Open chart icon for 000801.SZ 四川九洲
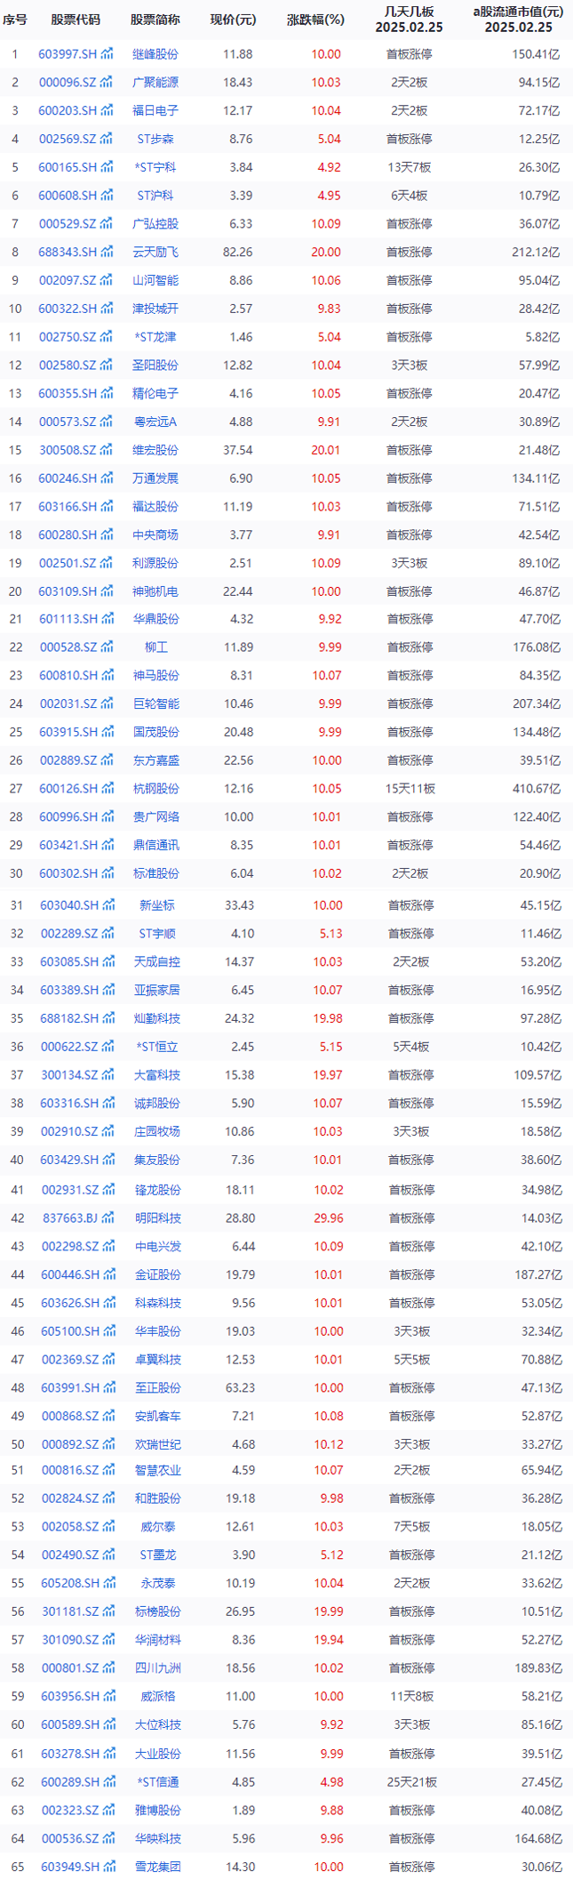 108,1667
